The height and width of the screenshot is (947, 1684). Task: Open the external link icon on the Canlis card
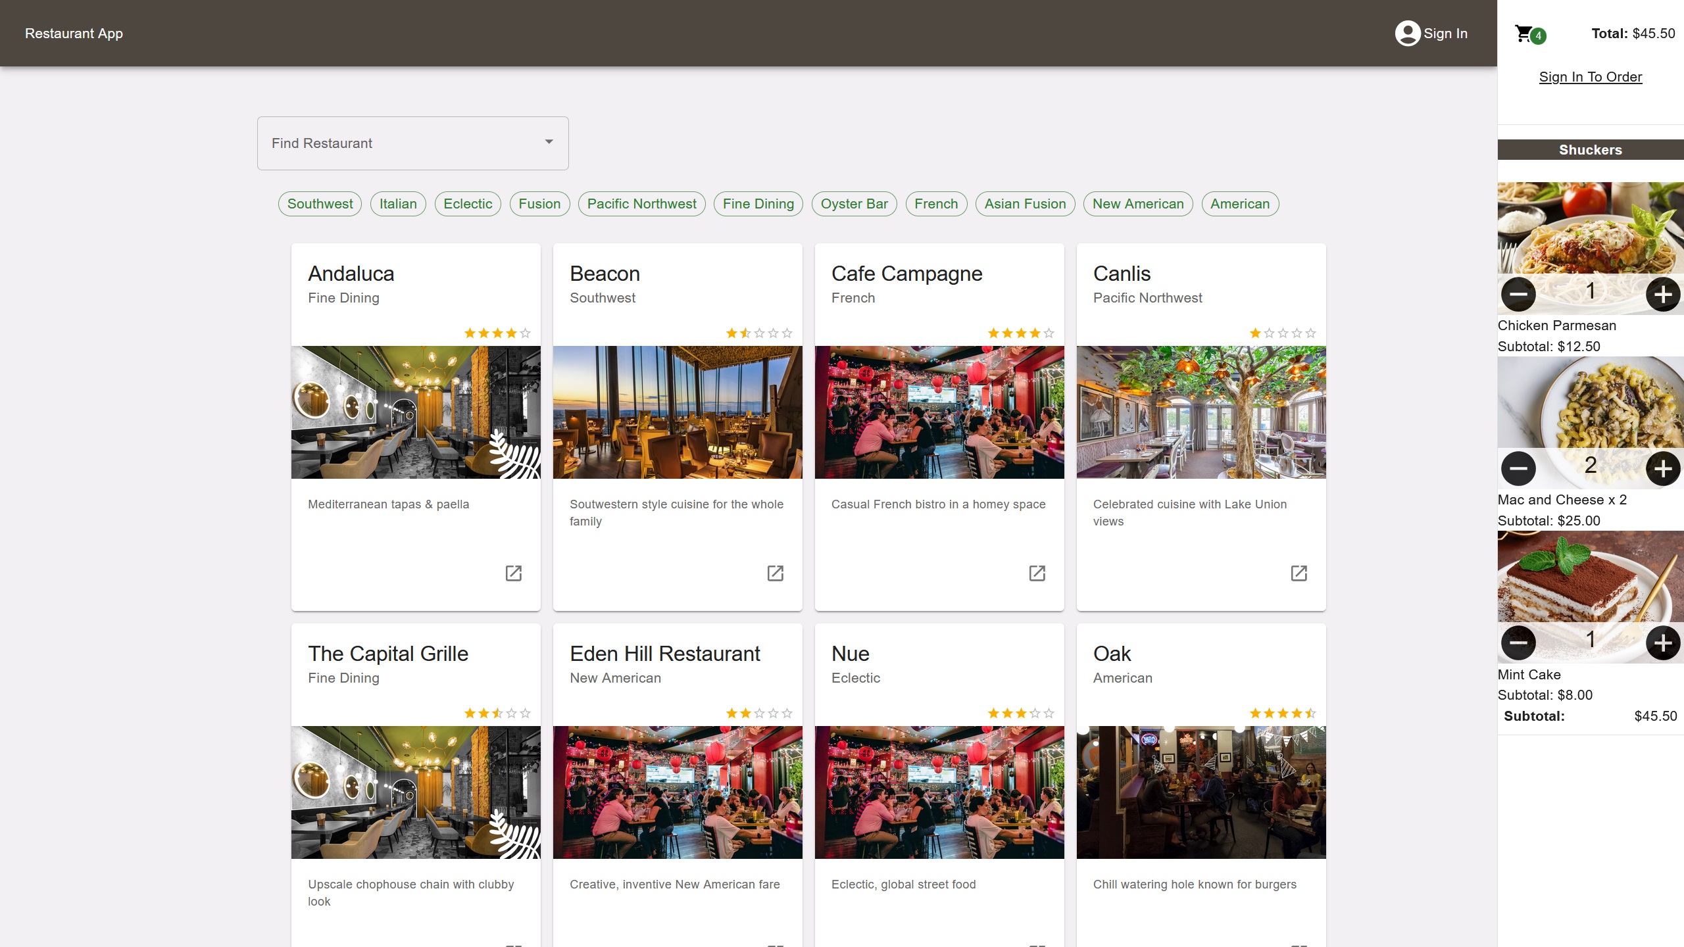[1299, 573]
